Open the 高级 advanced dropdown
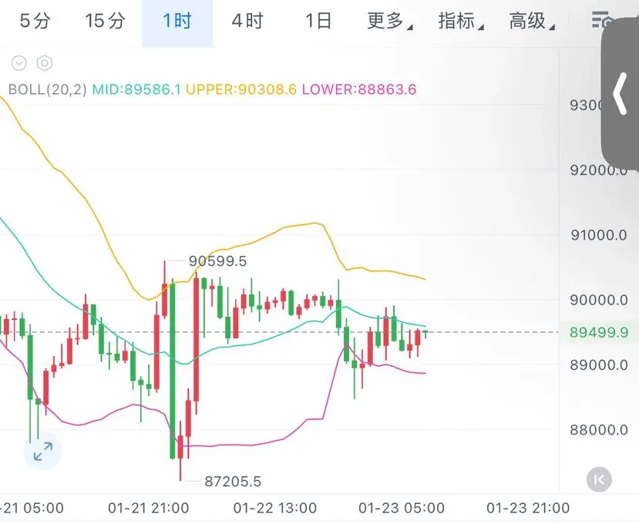This screenshot has height=524, width=639. click(x=531, y=21)
